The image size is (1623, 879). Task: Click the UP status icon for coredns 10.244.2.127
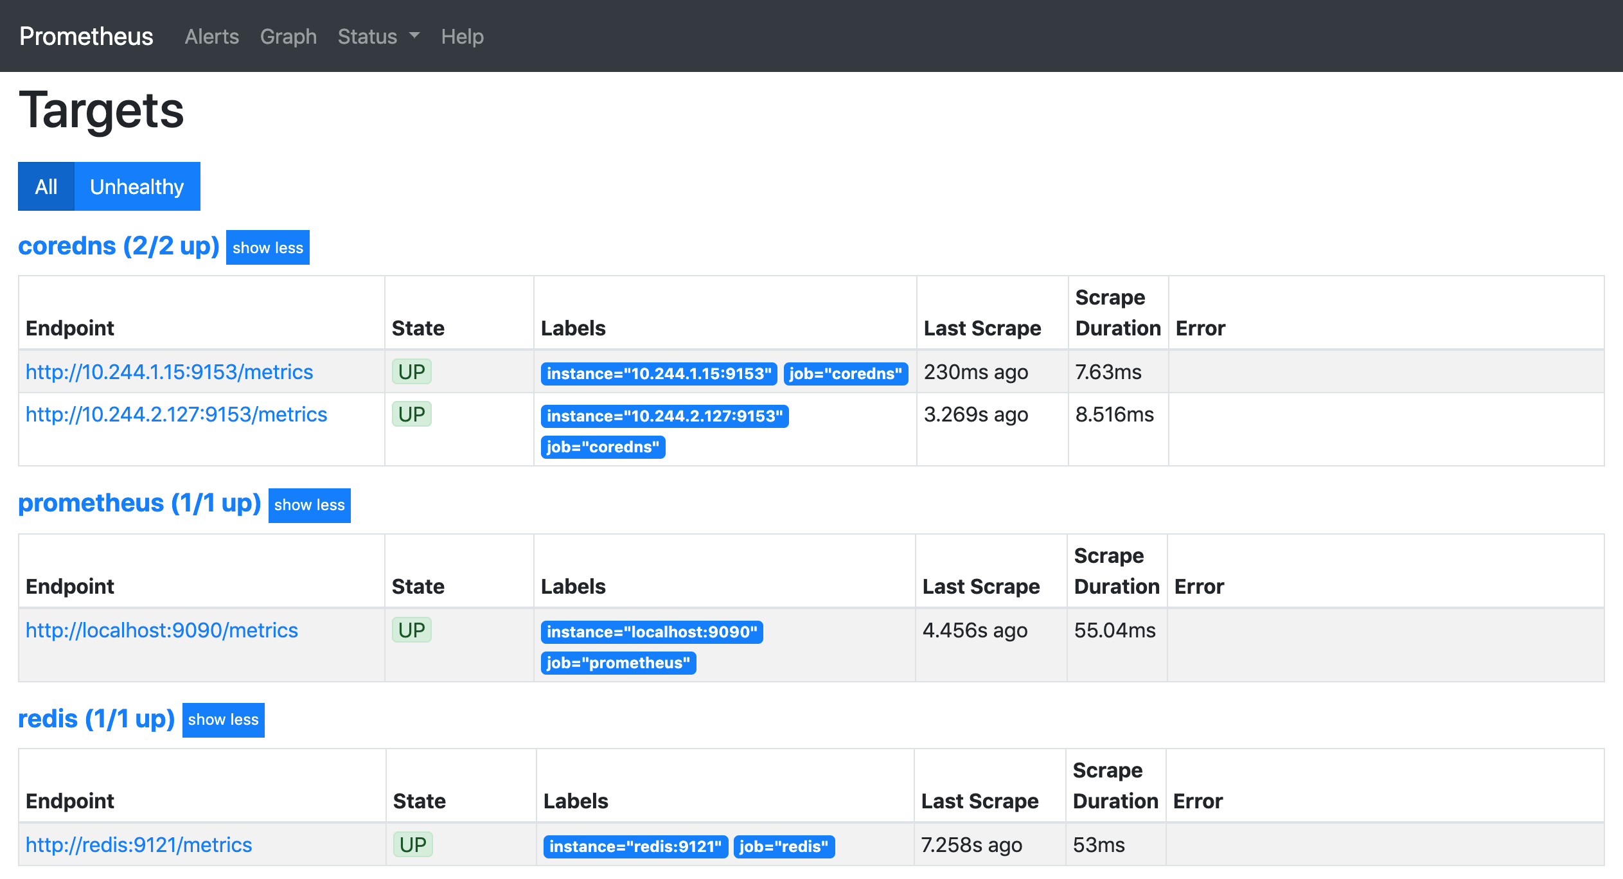pyautogui.click(x=411, y=414)
